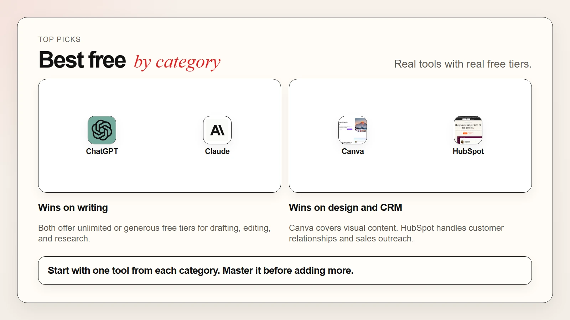Click 'Real tools with real free tiers.' tagline
The width and height of the screenshot is (570, 320).
pyautogui.click(x=463, y=64)
